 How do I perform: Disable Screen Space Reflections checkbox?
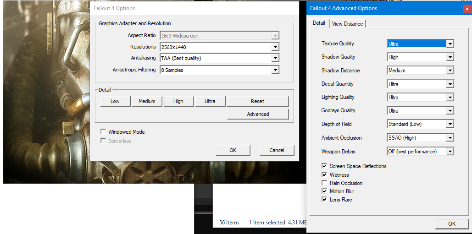(324, 166)
